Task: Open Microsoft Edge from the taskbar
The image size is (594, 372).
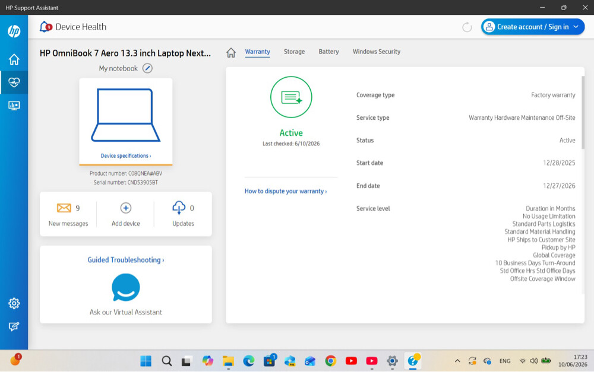Action: [248, 361]
